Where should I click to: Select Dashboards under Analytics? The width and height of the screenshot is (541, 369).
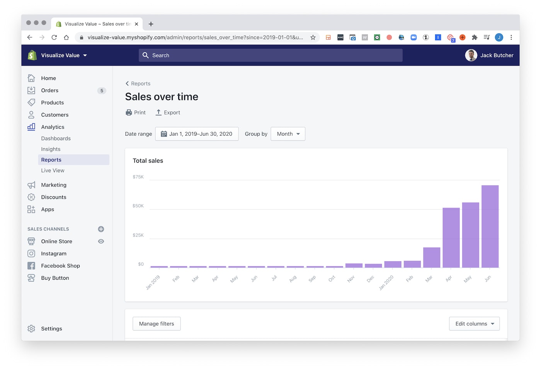pos(56,138)
